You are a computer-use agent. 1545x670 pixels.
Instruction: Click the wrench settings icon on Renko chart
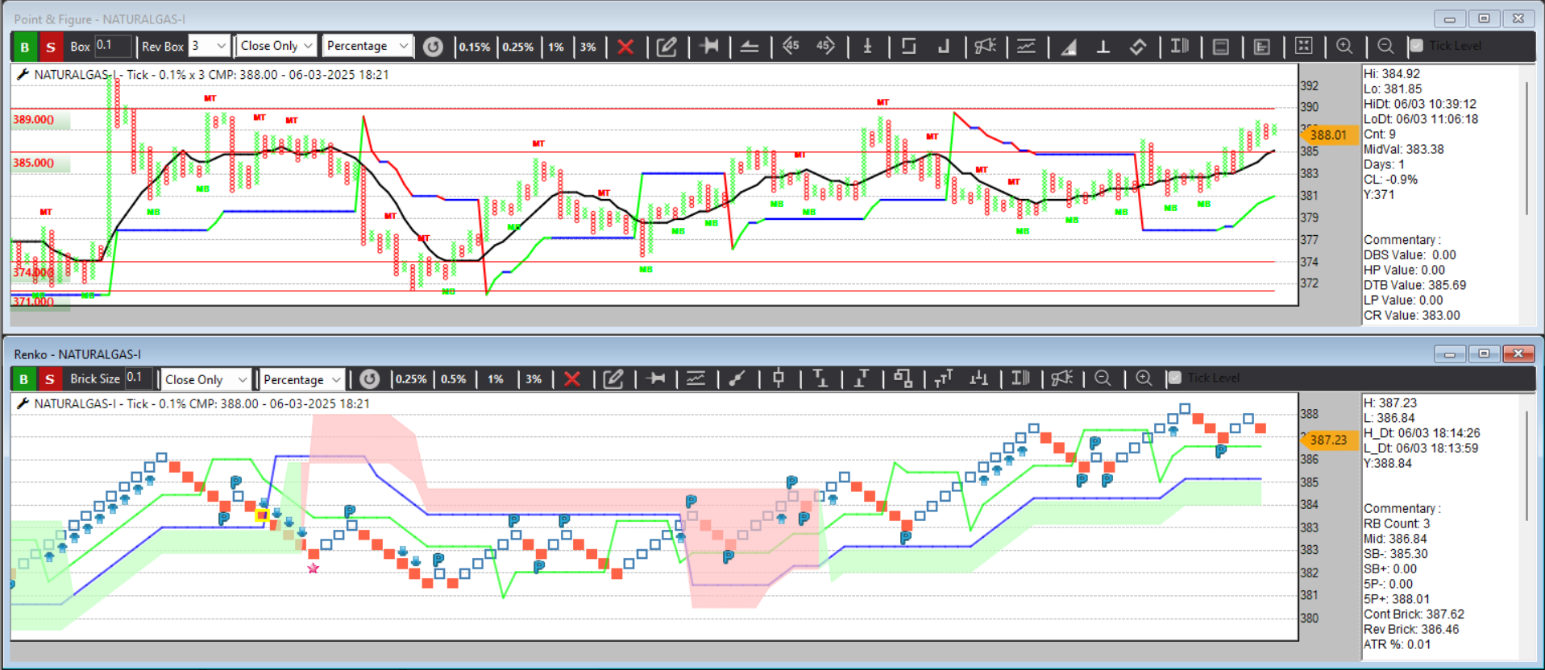click(23, 403)
